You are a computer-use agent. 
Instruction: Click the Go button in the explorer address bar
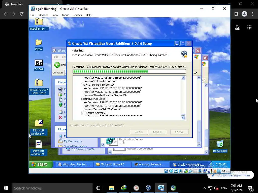click(x=196, y=73)
